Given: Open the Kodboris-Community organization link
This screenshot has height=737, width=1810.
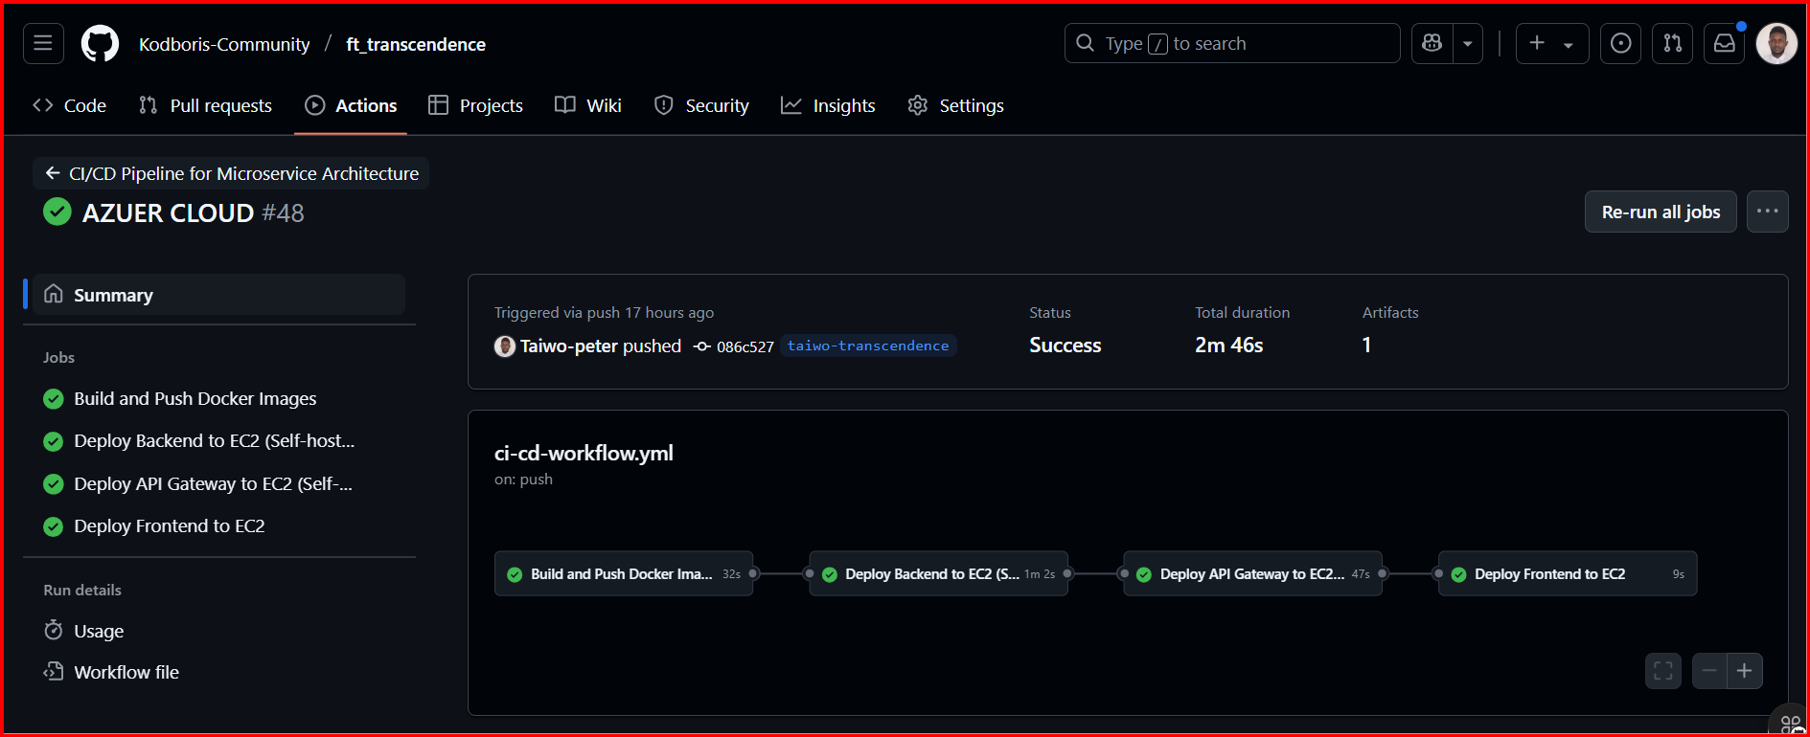Looking at the screenshot, I should pyautogui.click(x=224, y=44).
